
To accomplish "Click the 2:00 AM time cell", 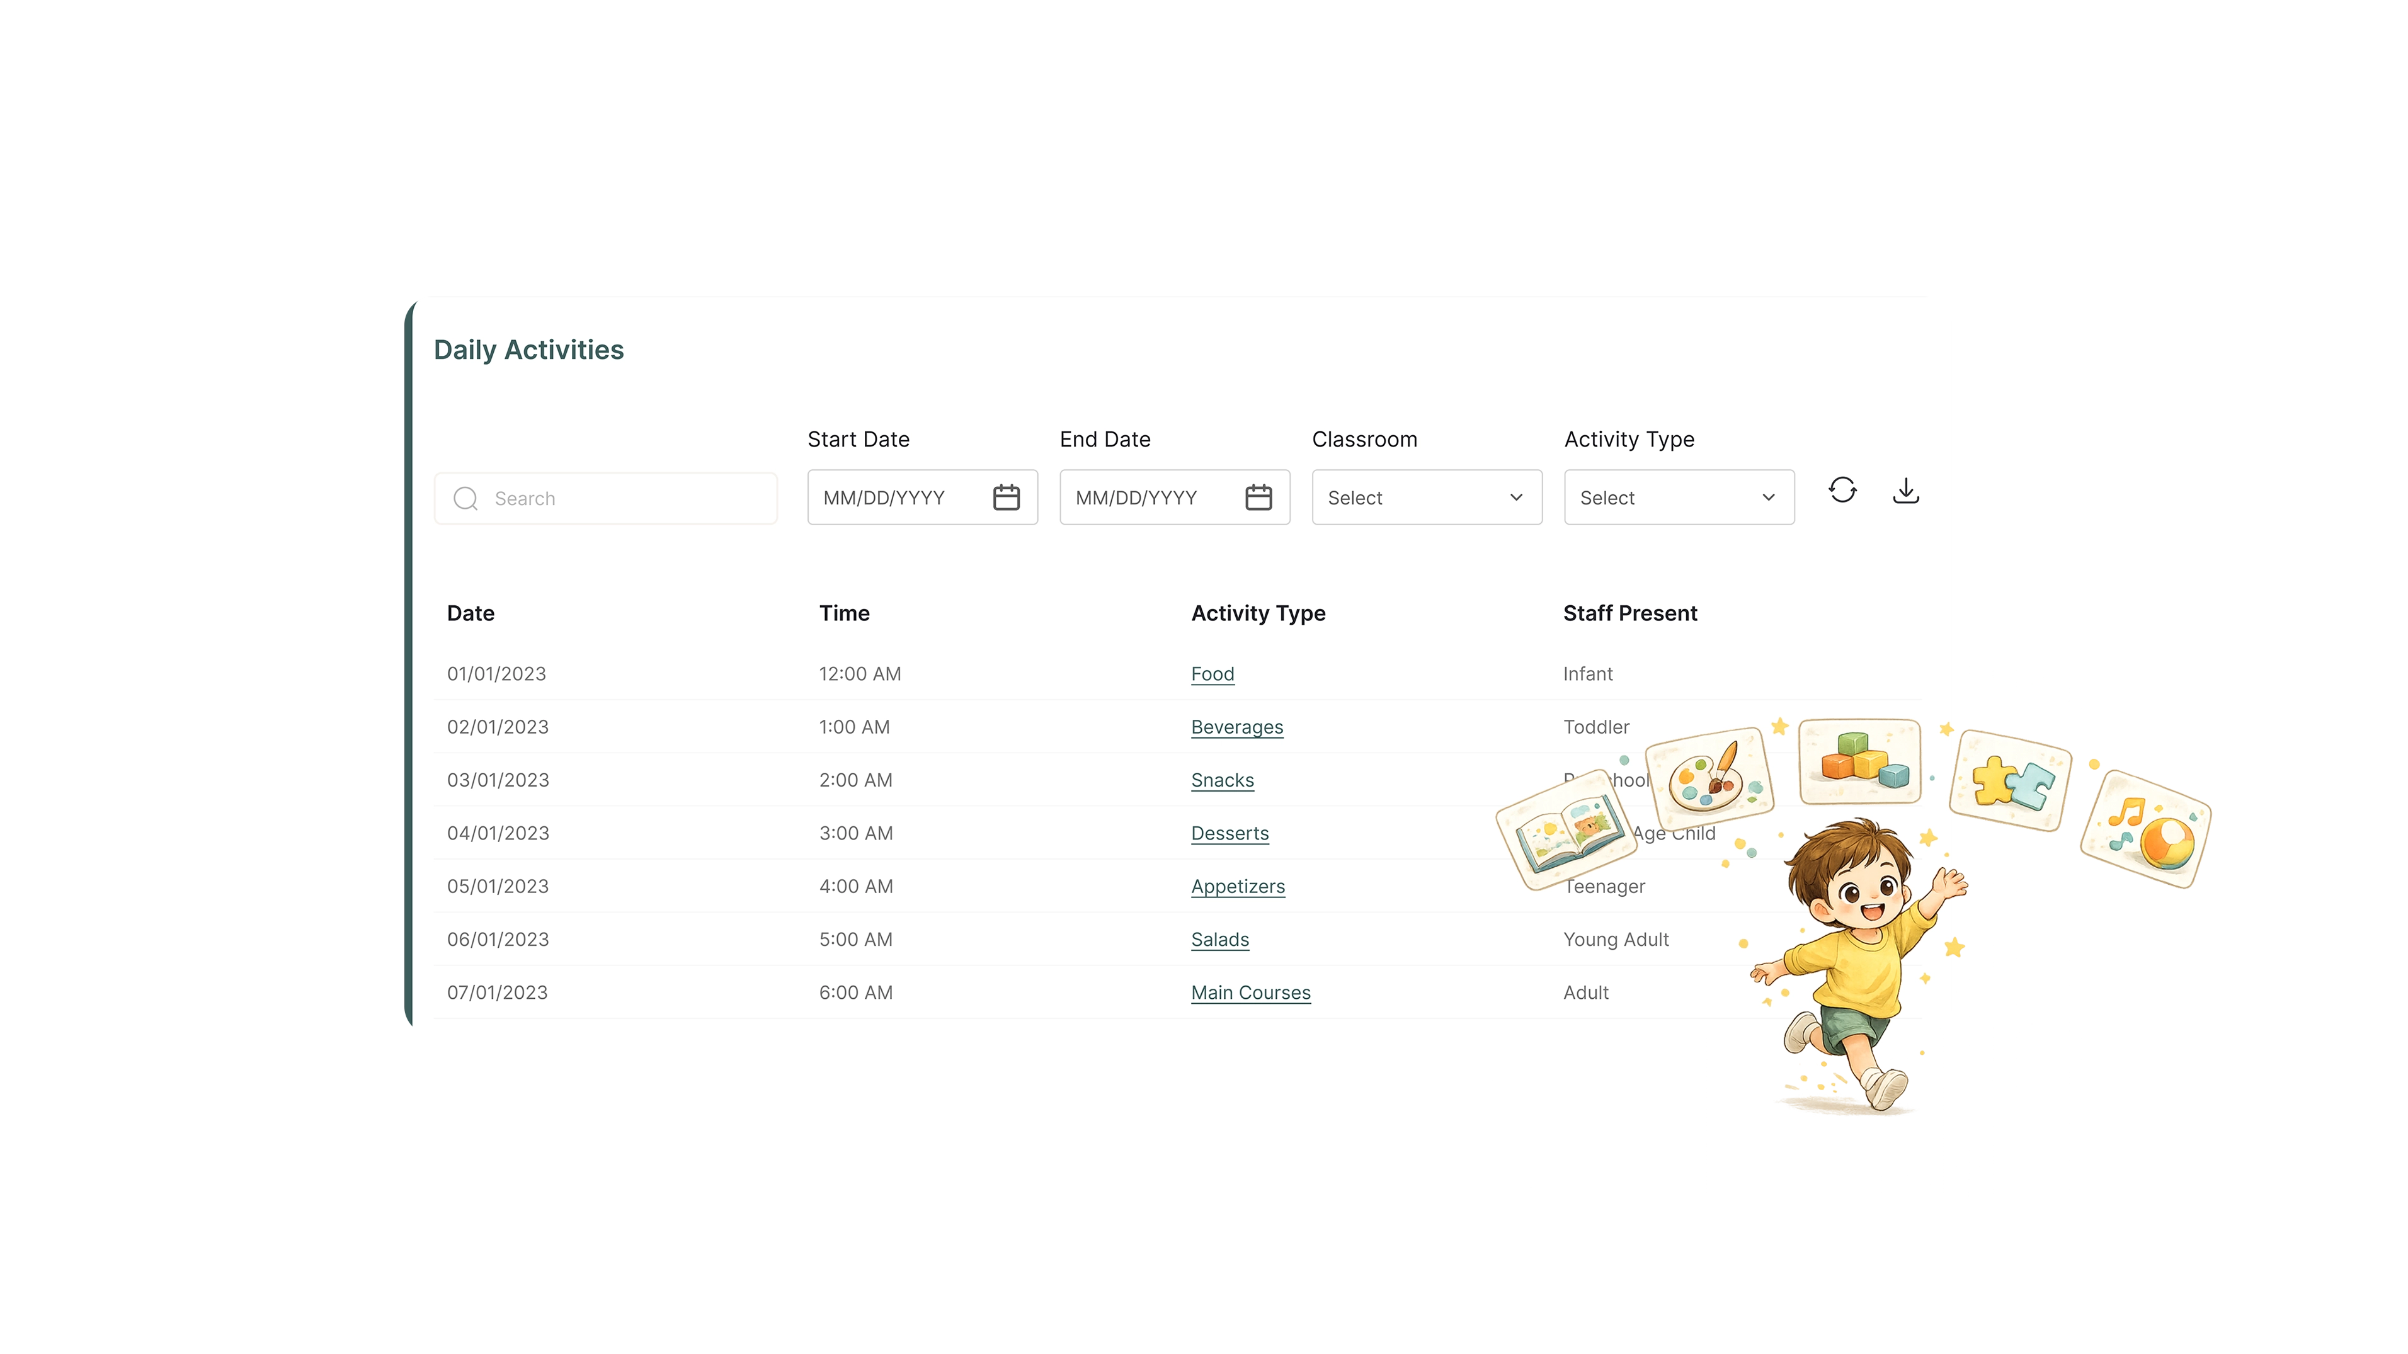I will pos(855,780).
